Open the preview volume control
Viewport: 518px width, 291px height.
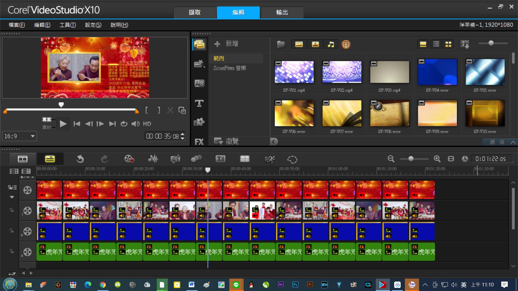(x=135, y=124)
